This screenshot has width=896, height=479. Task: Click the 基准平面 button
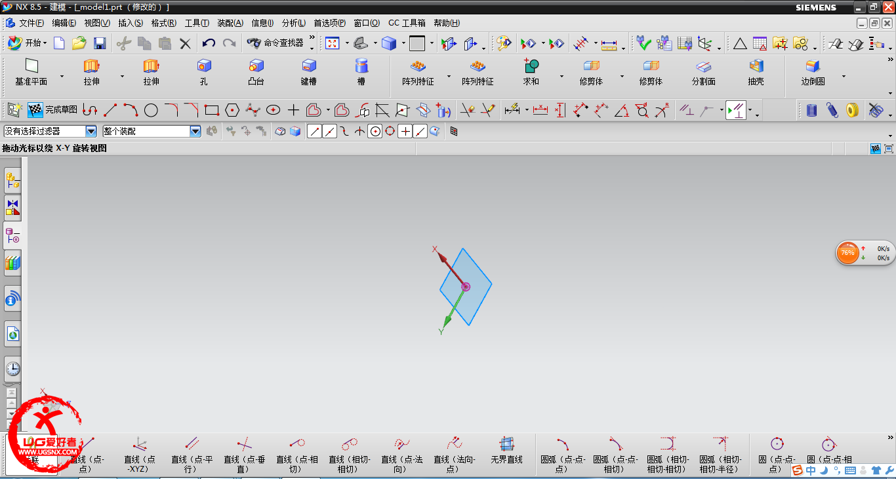(31, 72)
